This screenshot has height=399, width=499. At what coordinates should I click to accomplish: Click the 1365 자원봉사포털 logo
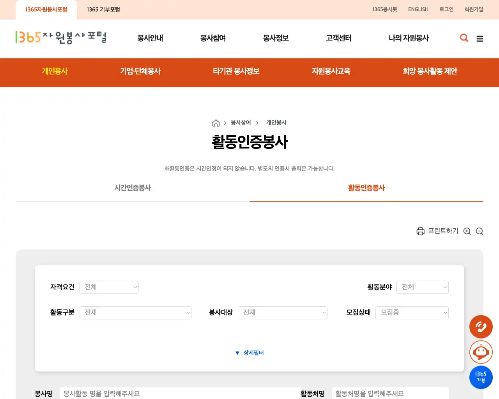coord(60,38)
